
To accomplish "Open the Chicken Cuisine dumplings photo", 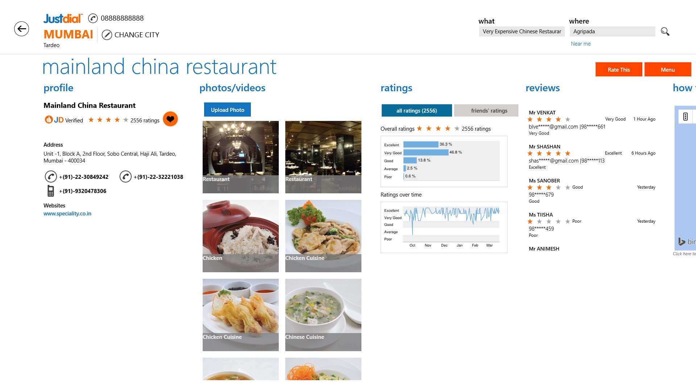I will (241, 315).
